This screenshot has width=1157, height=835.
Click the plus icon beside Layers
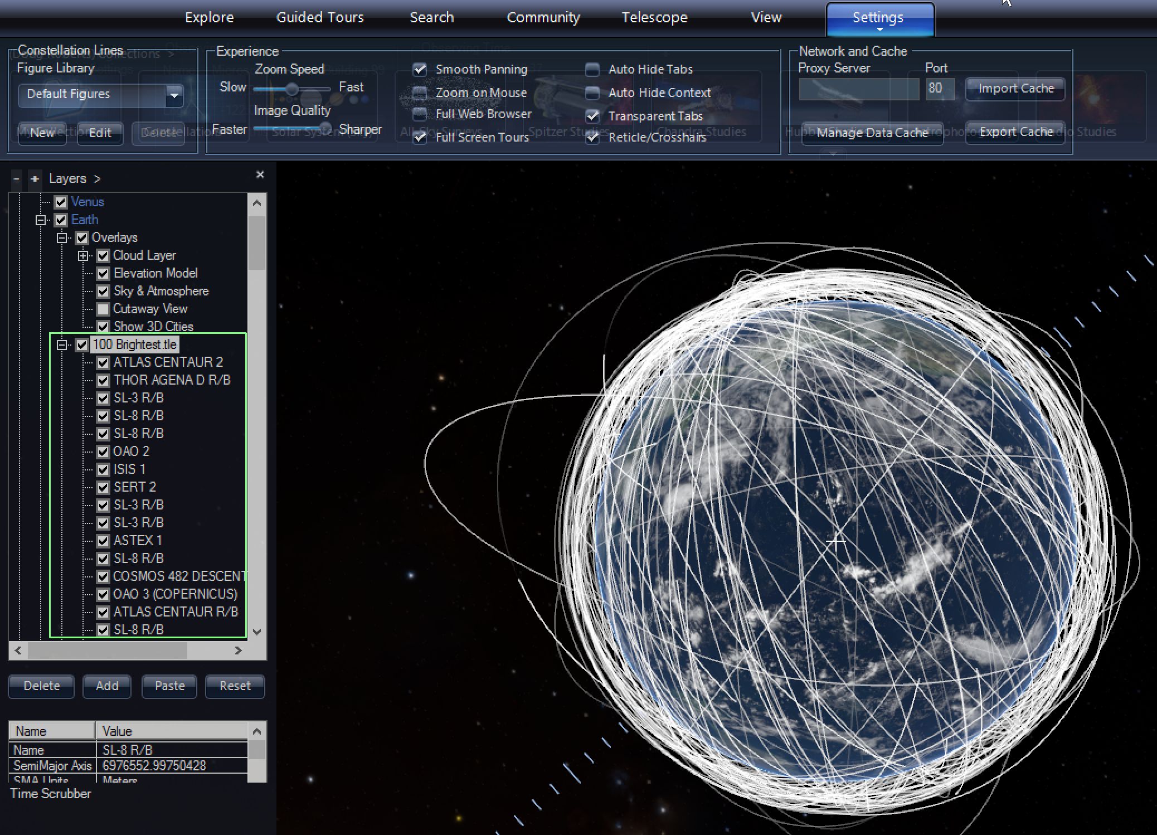point(35,179)
